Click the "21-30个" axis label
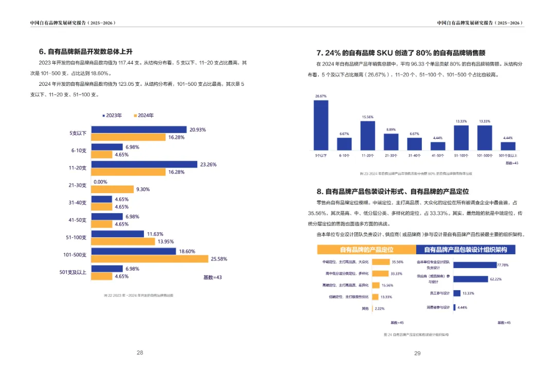555x376 pixels. [x=391, y=156]
